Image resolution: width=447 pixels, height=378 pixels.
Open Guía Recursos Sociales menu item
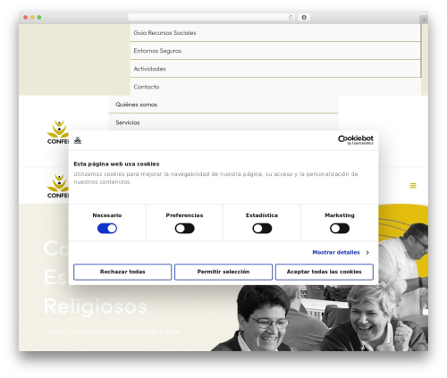coord(275,33)
